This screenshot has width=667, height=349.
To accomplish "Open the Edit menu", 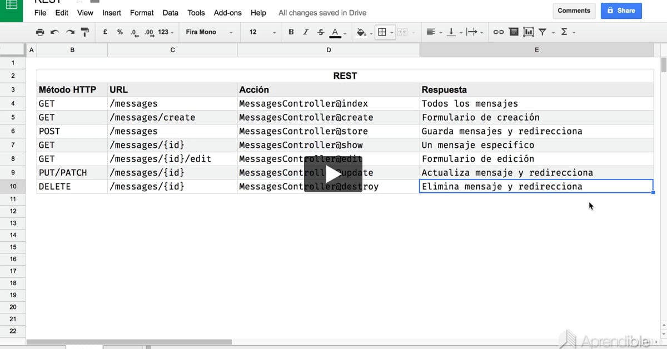I will tap(62, 12).
